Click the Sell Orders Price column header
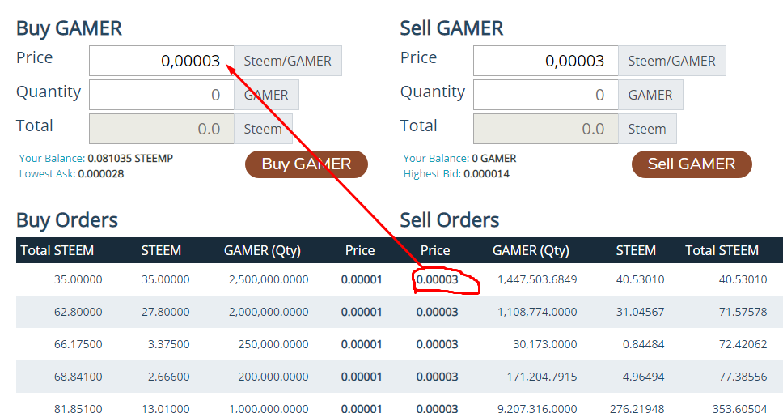The image size is (783, 413). pyautogui.click(x=435, y=250)
